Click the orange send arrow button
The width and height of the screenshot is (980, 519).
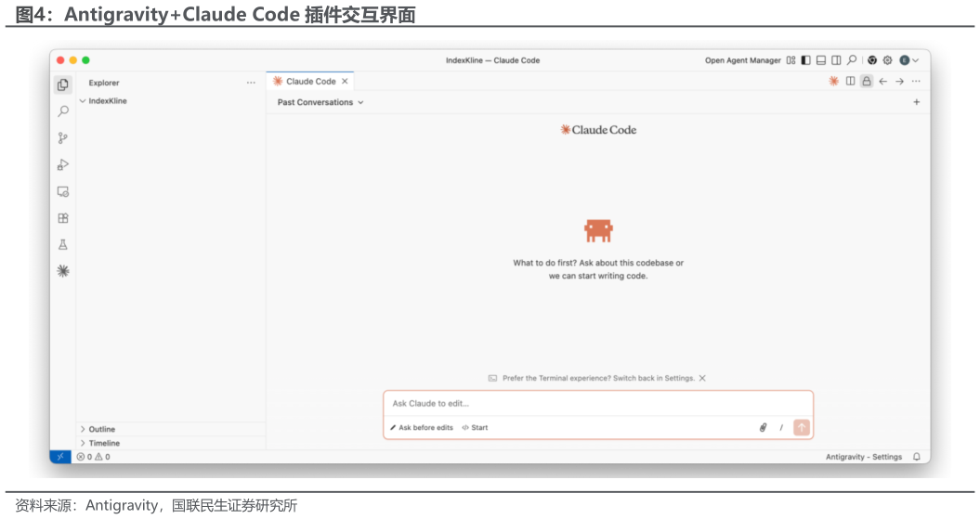click(x=802, y=428)
